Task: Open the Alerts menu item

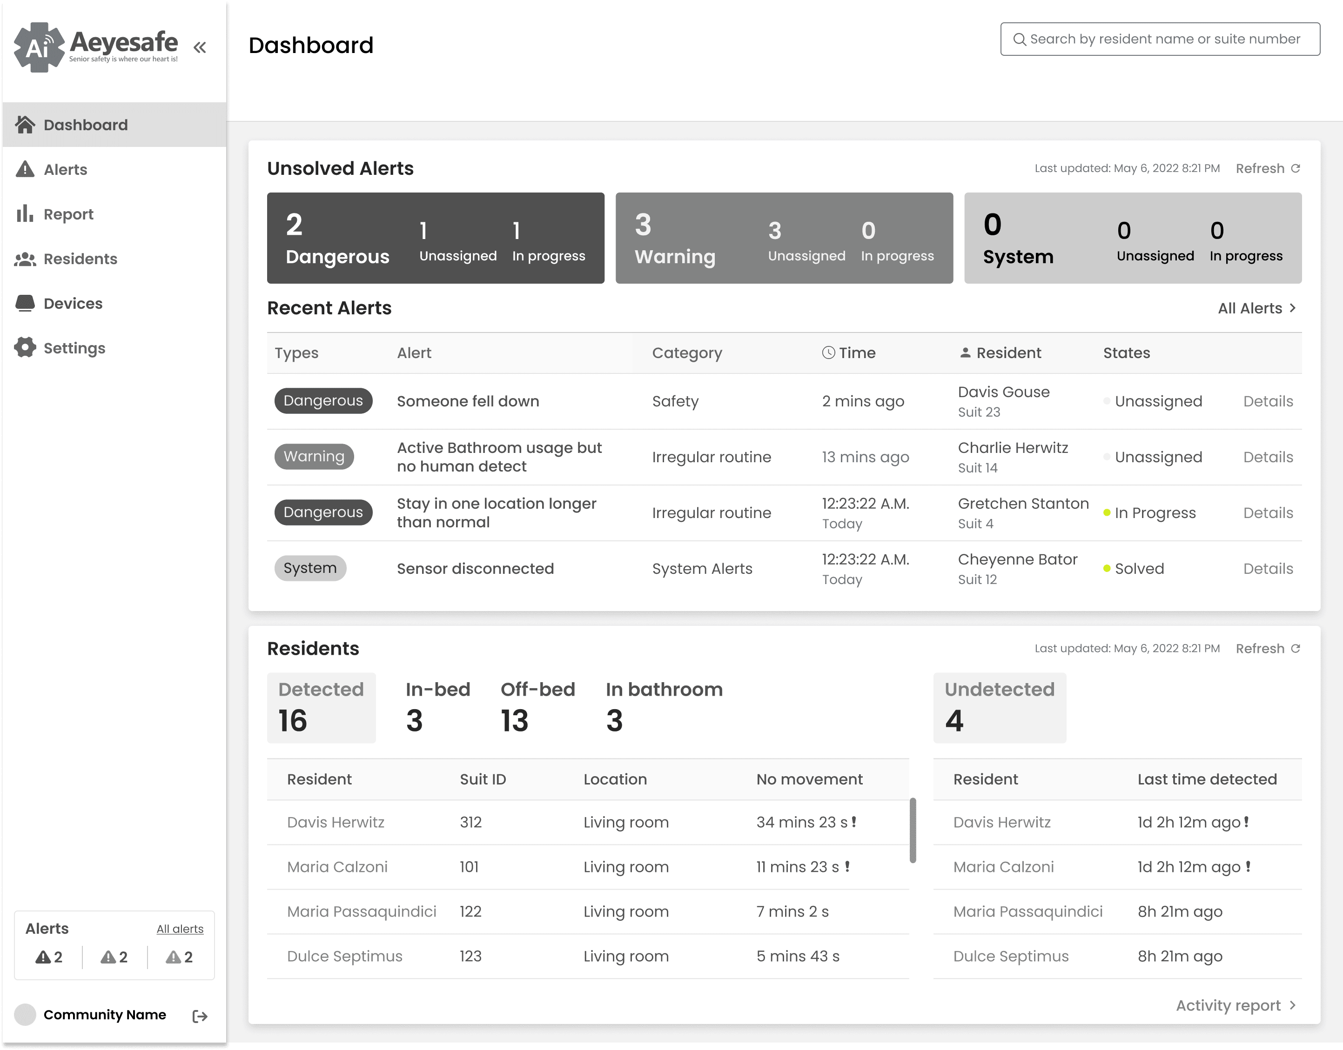Action: click(x=114, y=169)
